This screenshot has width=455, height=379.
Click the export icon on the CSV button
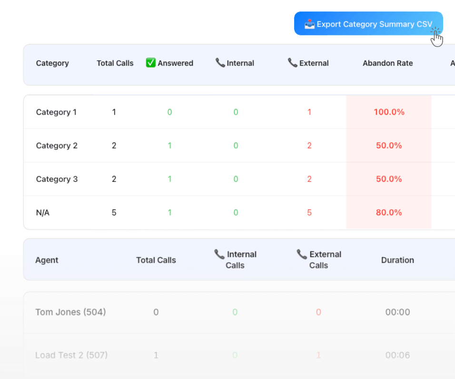point(310,24)
